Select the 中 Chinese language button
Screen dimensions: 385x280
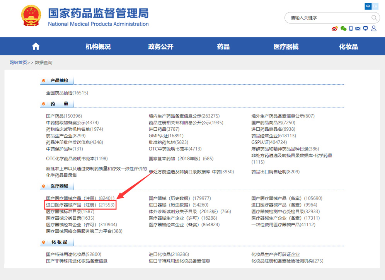click(368, 6)
